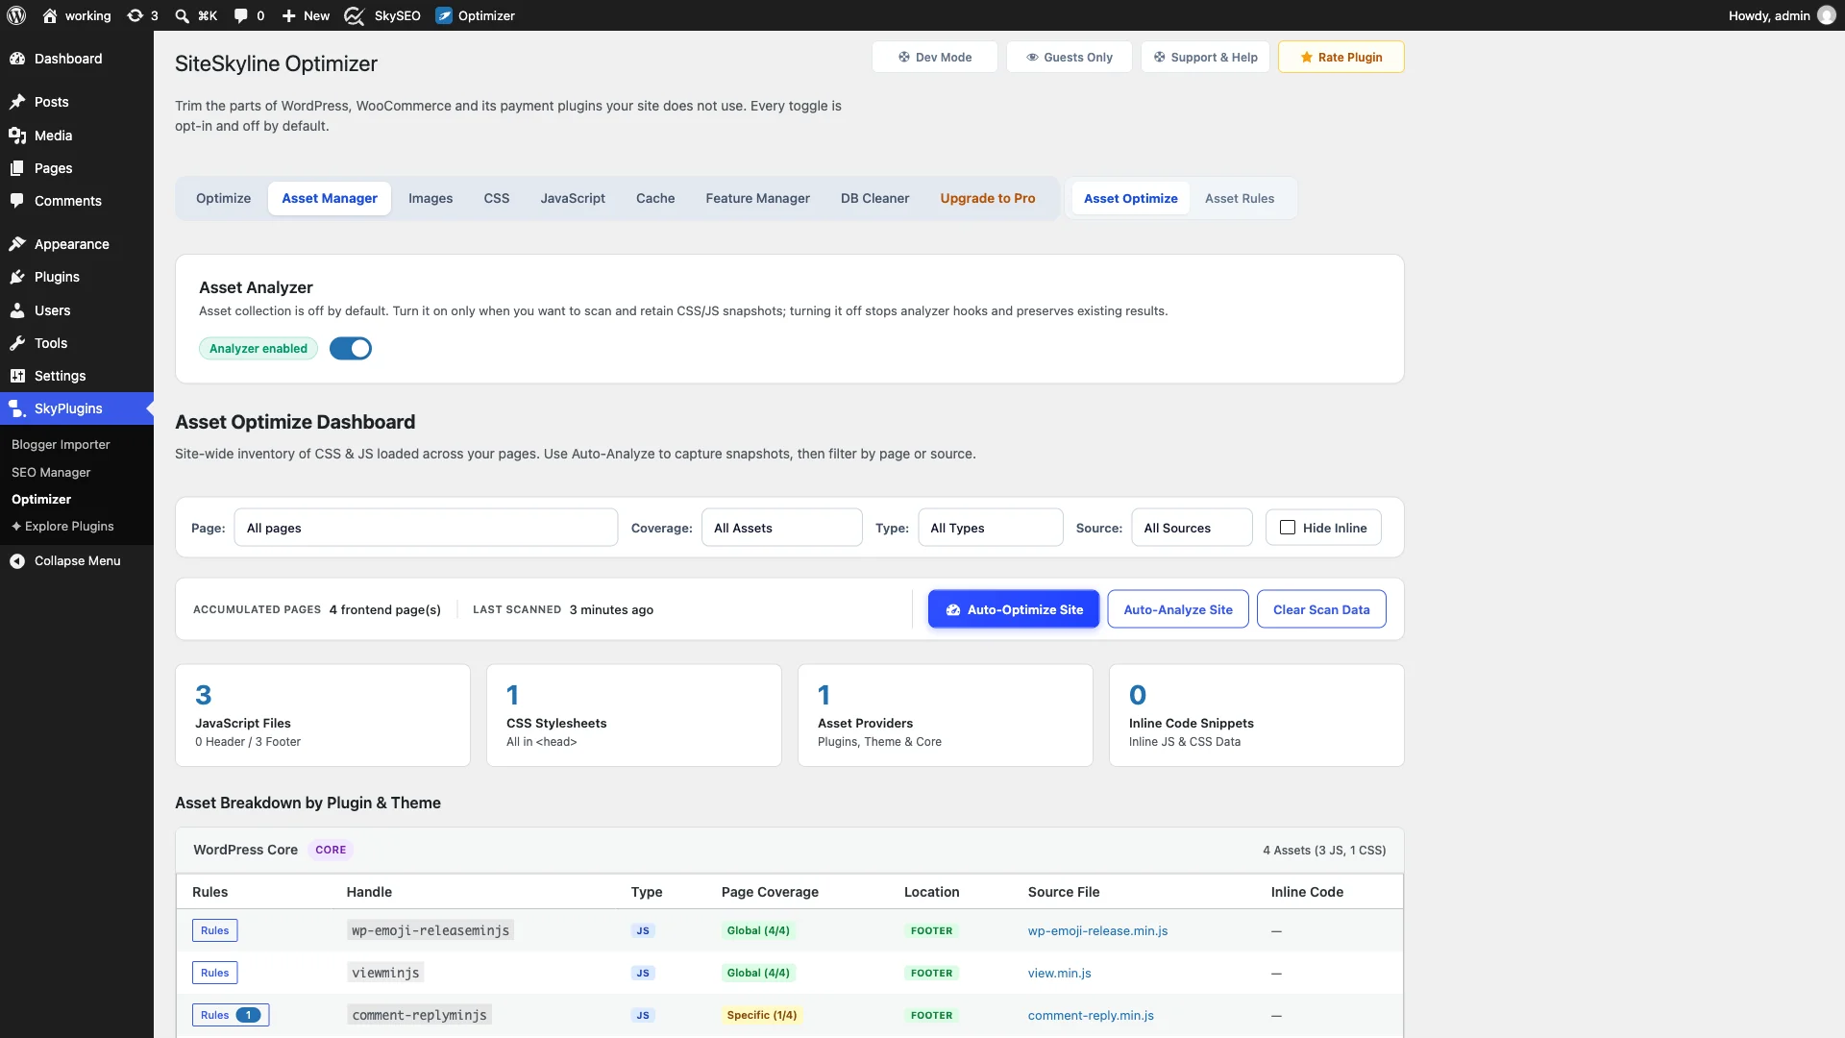Open SEO Manager submenu item
Screen dimensions: 1845x1038
point(51,473)
